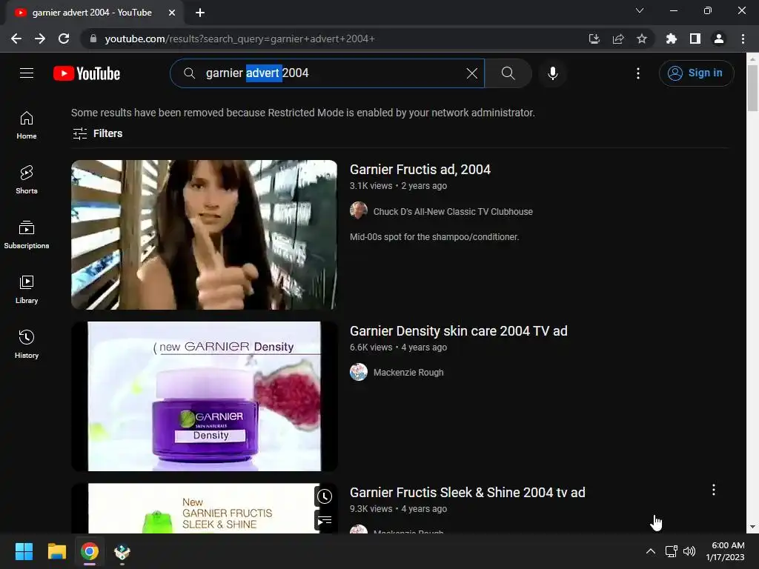Screen dimensions: 759x569
Task: Open the YouTube guide hamburger menu
Action: [x=27, y=73]
